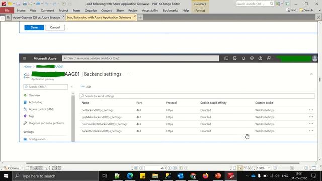Click the Cloud Shell icon in Azure header
The width and height of the screenshot is (322, 181).
pos(226,58)
